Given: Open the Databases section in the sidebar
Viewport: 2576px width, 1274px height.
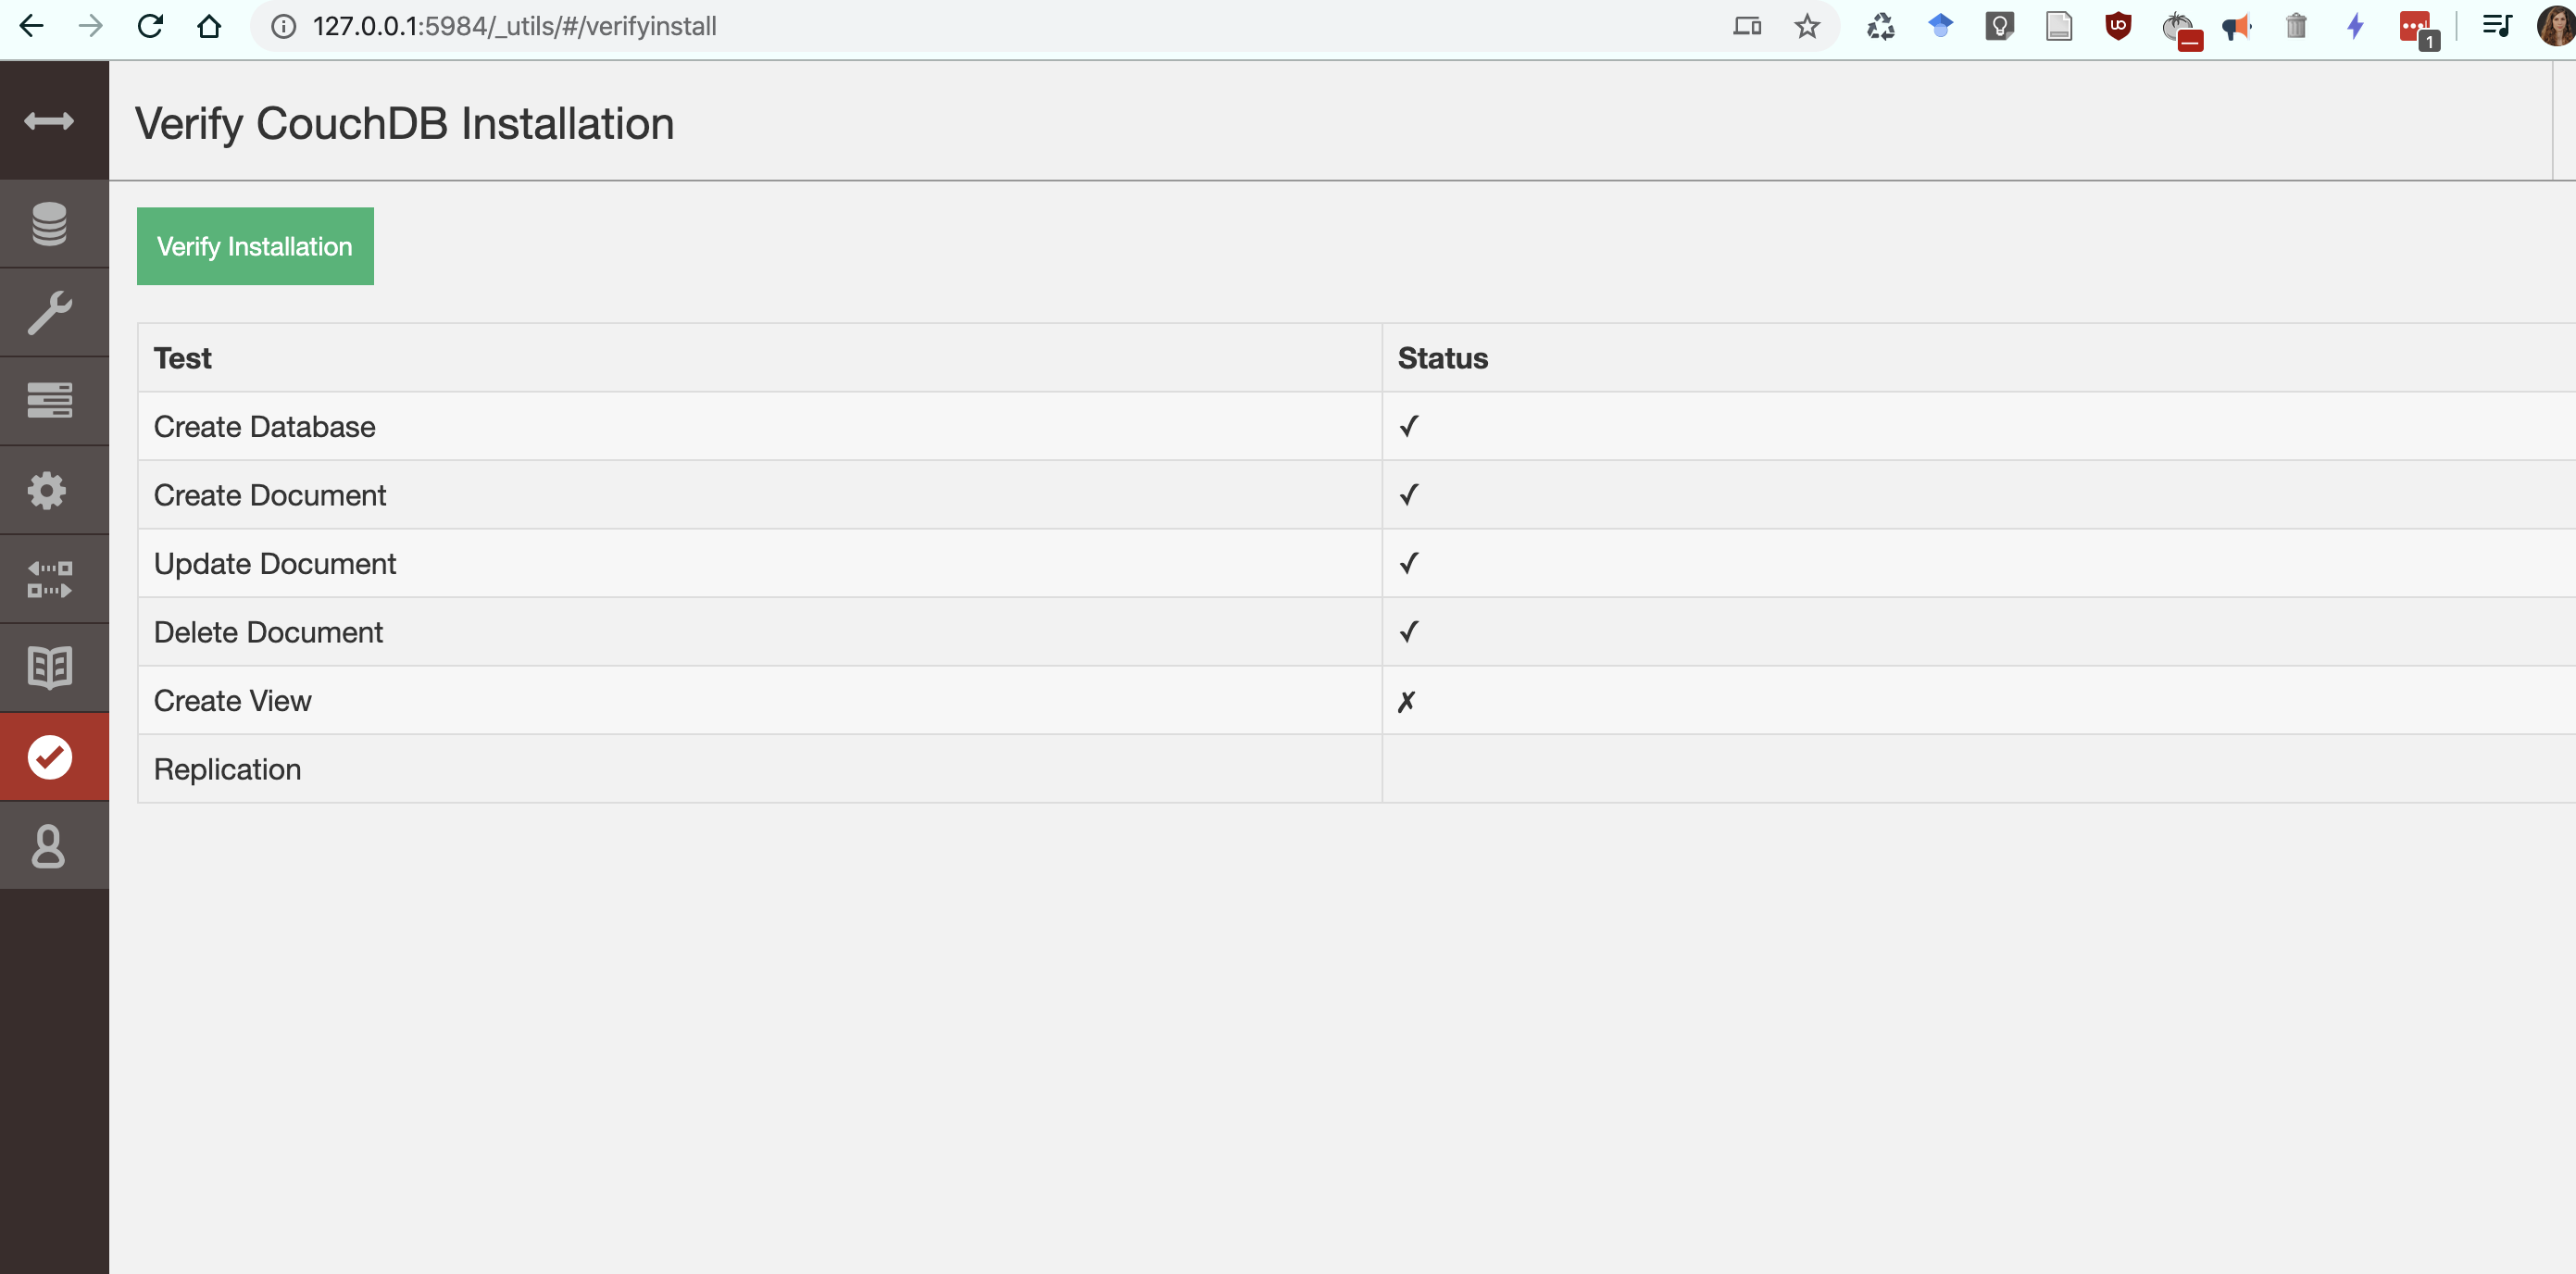Looking at the screenshot, I should pyautogui.click(x=49, y=224).
